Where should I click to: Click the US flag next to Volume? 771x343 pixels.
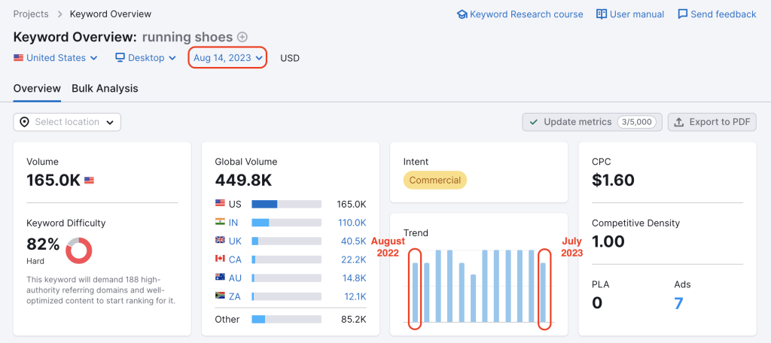click(x=89, y=181)
